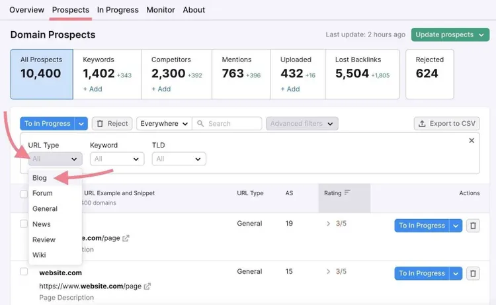The width and height of the screenshot is (496, 305).
Task: Expand the rating chevron beside the first 3/5
Action: pos(328,224)
